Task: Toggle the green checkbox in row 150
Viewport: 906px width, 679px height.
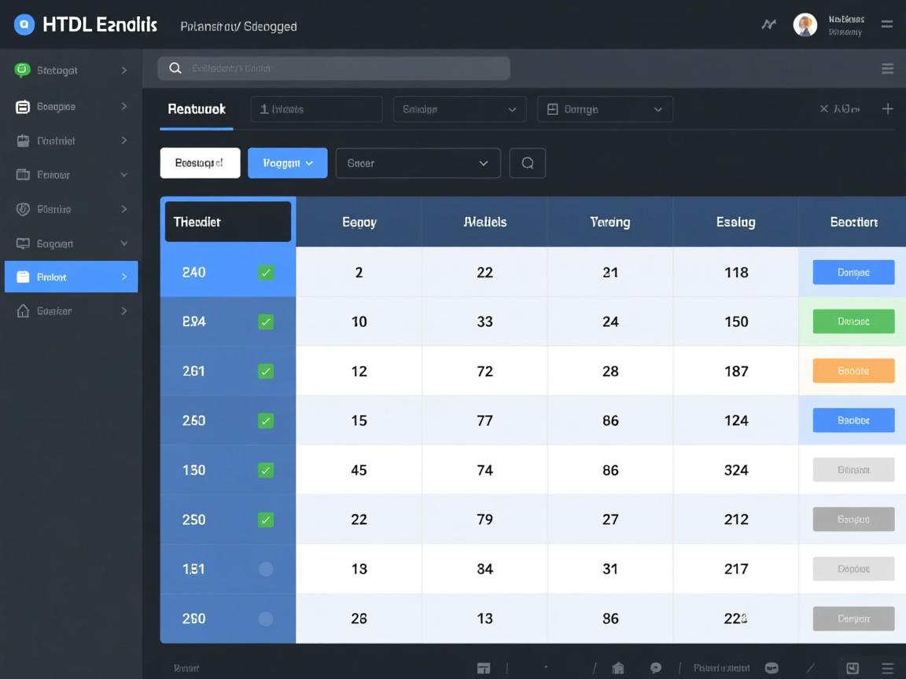Action: (x=266, y=471)
